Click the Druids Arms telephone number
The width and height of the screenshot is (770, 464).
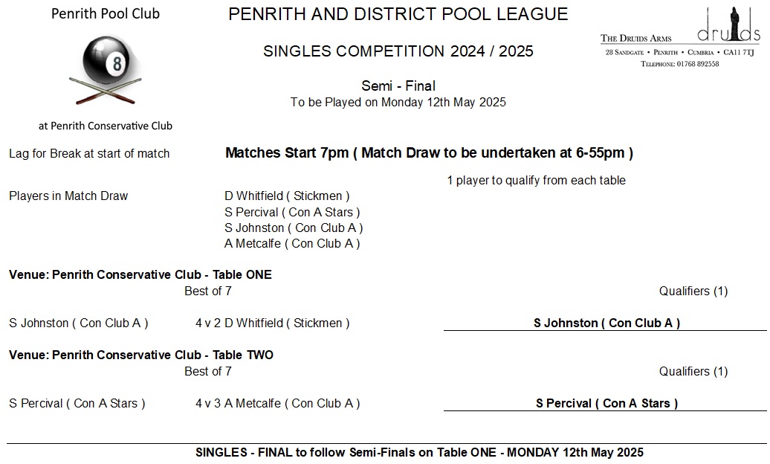[x=679, y=64]
